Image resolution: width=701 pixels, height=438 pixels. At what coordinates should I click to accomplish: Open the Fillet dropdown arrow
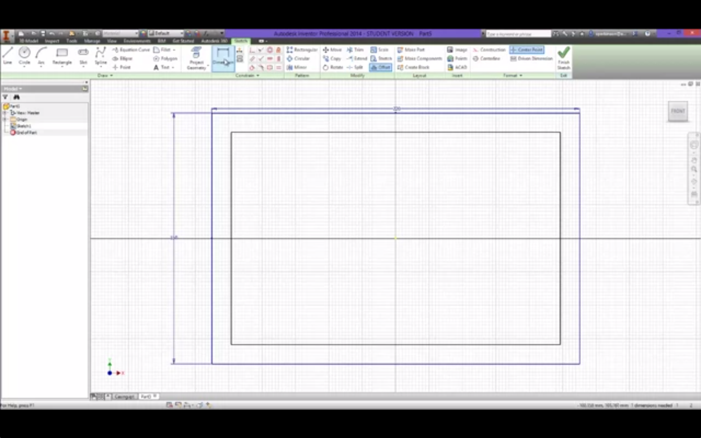point(174,50)
